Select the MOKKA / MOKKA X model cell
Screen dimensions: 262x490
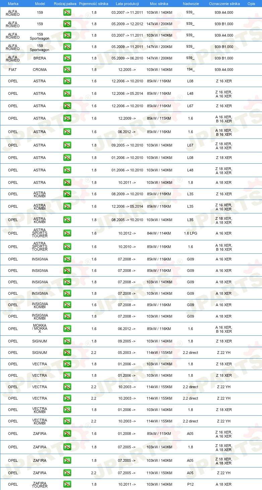pos(40,329)
